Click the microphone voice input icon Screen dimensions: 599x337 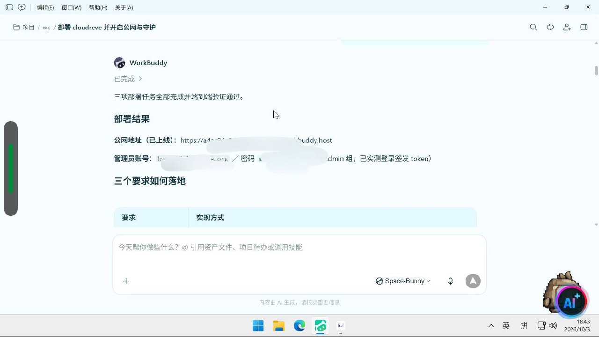[450, 281]
